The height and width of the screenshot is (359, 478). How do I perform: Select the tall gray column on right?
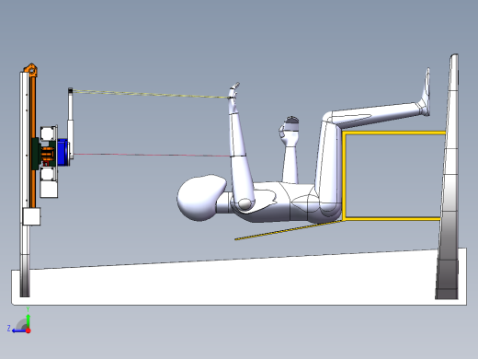click(x=449, y=177)
